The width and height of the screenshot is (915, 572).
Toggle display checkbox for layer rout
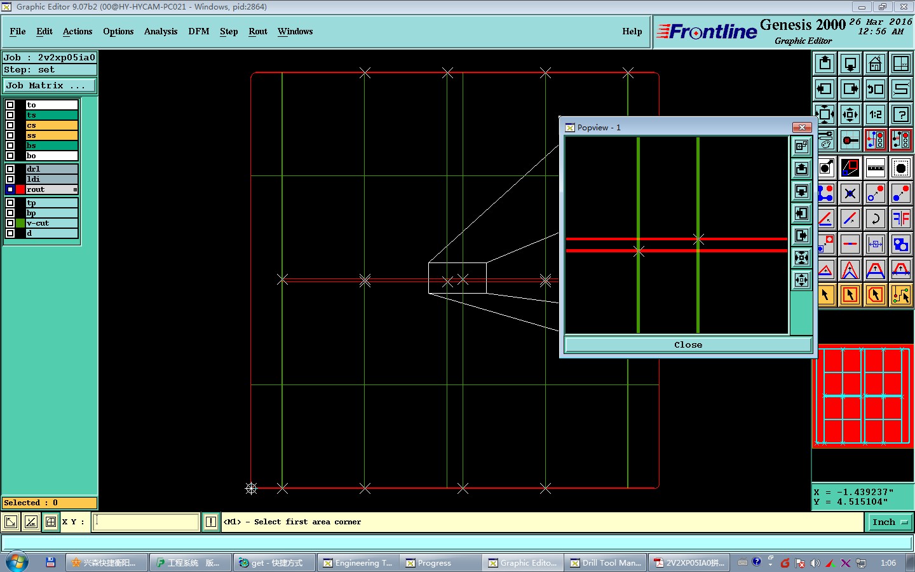10,189
